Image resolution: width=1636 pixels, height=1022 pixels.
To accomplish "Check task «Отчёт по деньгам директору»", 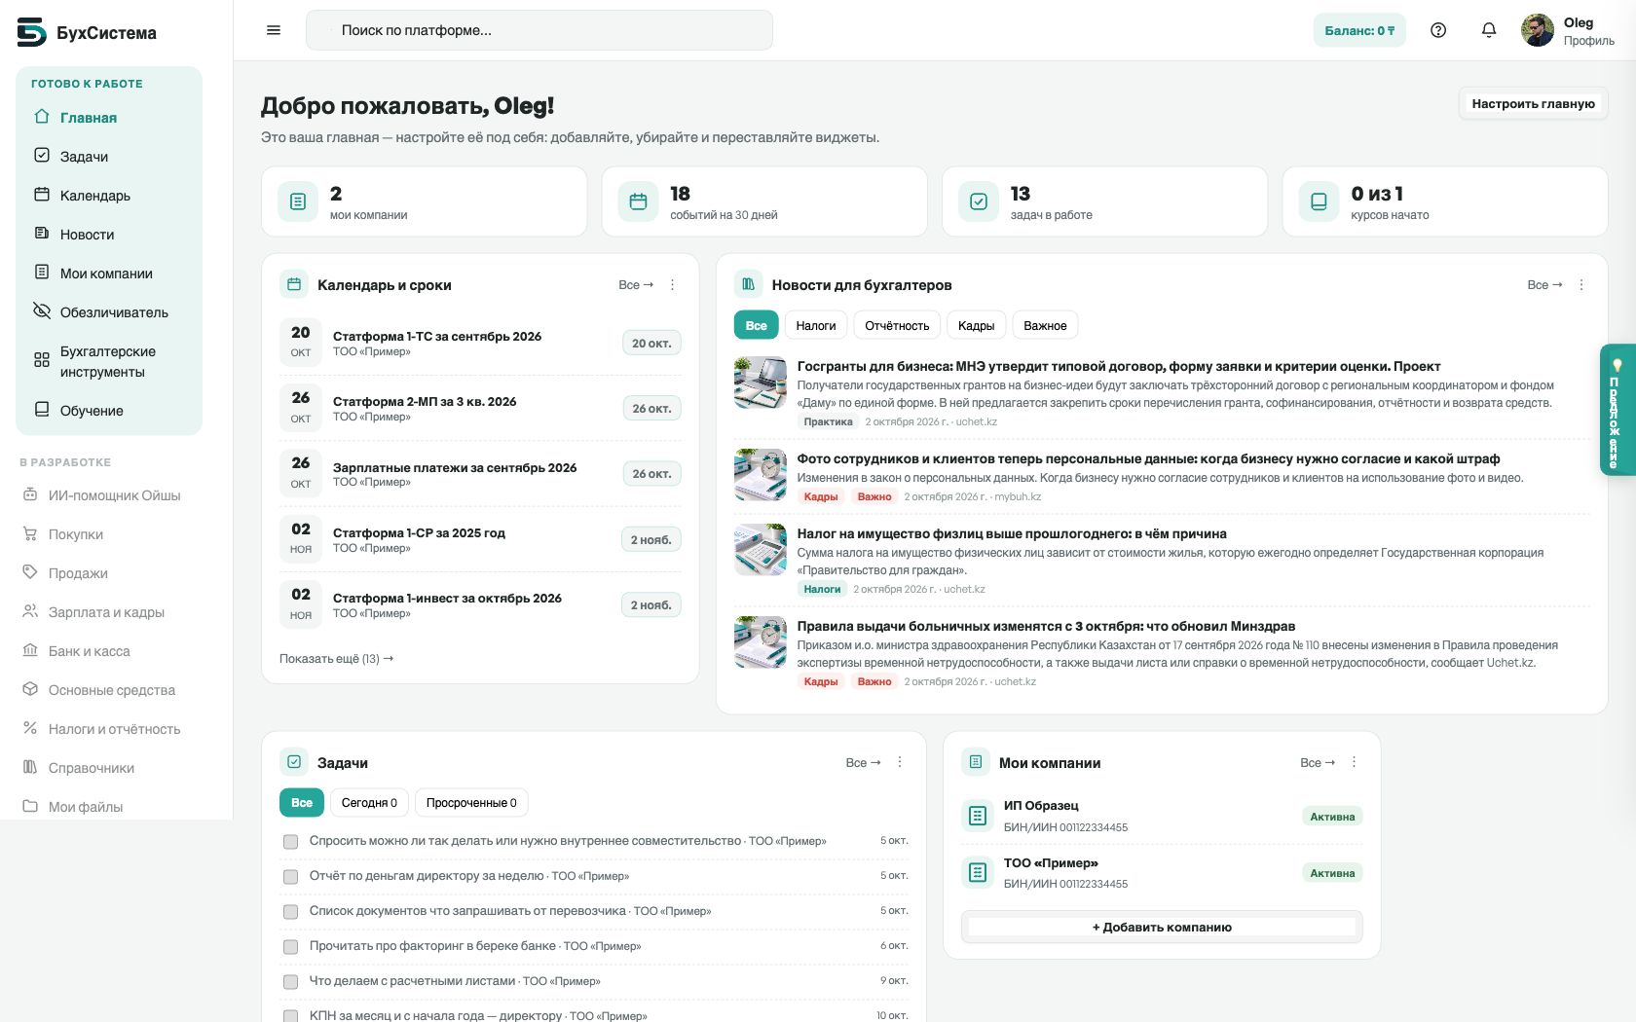I will 290,877.
